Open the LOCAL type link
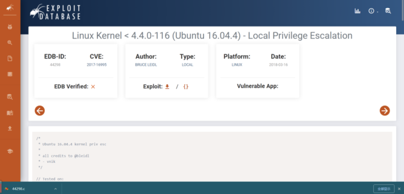 tap(187, 65)
